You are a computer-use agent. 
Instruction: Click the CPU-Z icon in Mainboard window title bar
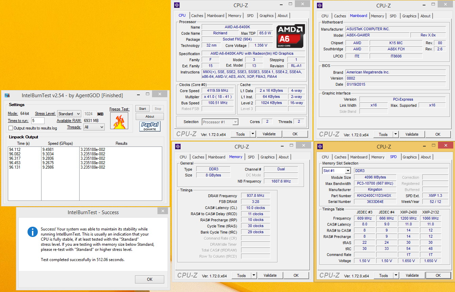(319, 5)
